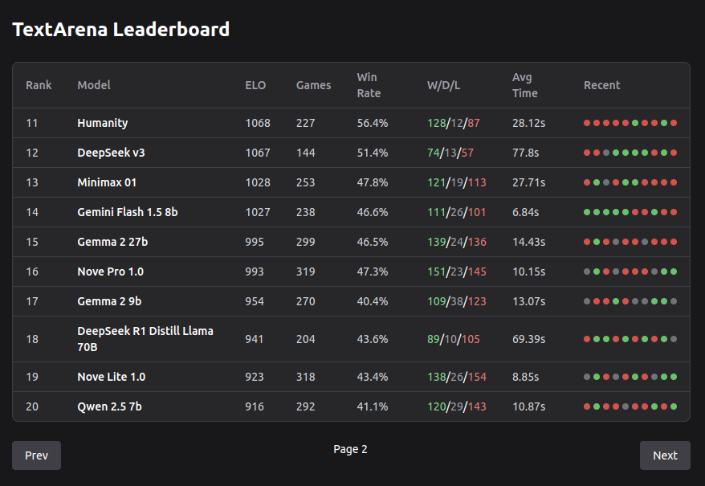Click games count 270 for Gemma 2 9b

305,301
